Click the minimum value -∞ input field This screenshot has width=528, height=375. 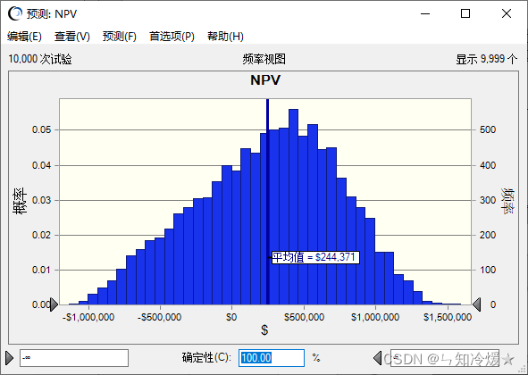point(74,358)
